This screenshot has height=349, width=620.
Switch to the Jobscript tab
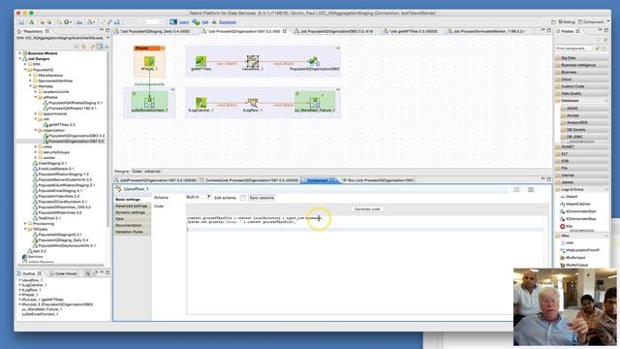pos(152,172)
